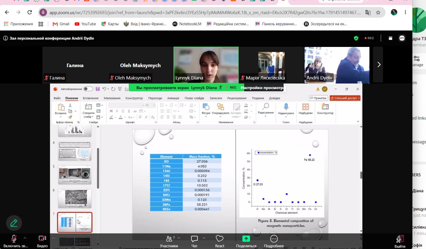Click the Конструктор designer icon in ribbon
The image size is (426, 249).
325,107
